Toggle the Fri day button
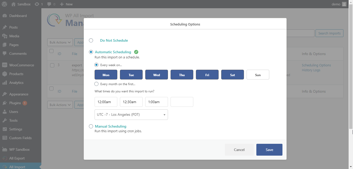Screen dimensions: 353x169 [x=207, y=75]
